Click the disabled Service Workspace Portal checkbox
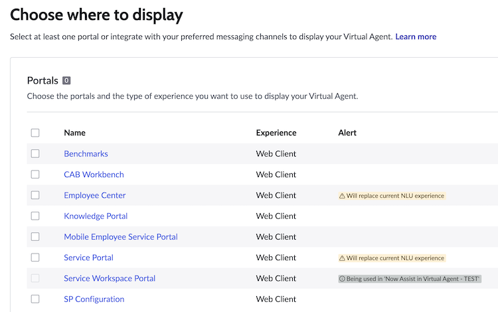The image size is (498, 312). coord(35,278)
